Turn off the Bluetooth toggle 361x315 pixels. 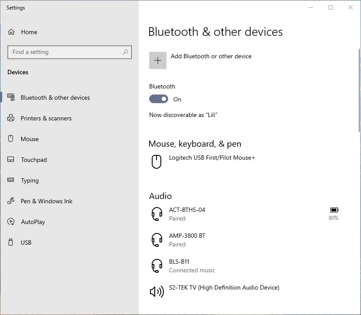click(159, 99)
